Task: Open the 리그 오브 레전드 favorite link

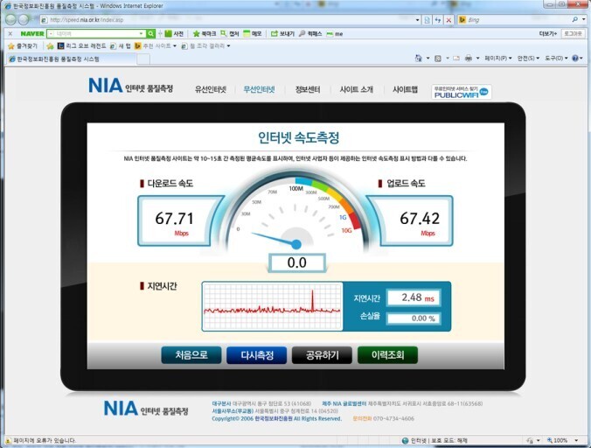Action: [x=82, y=46]
